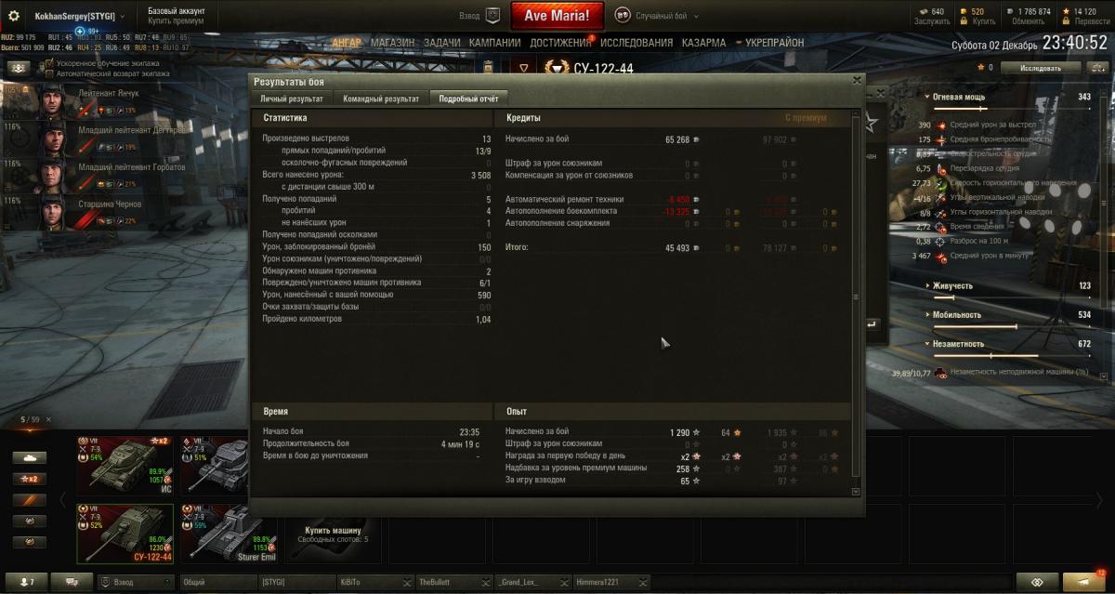Viewport: 1115px width, 594px height.
Task: Toggle the vehicle type carousel filter
Action: pyautogui.click(x=30, y=457)
